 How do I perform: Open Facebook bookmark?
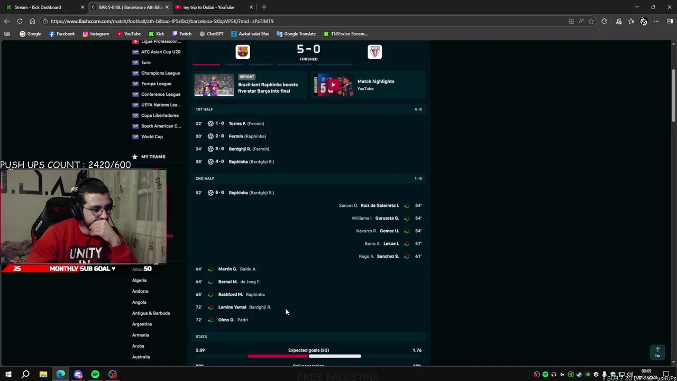point(62,34)
